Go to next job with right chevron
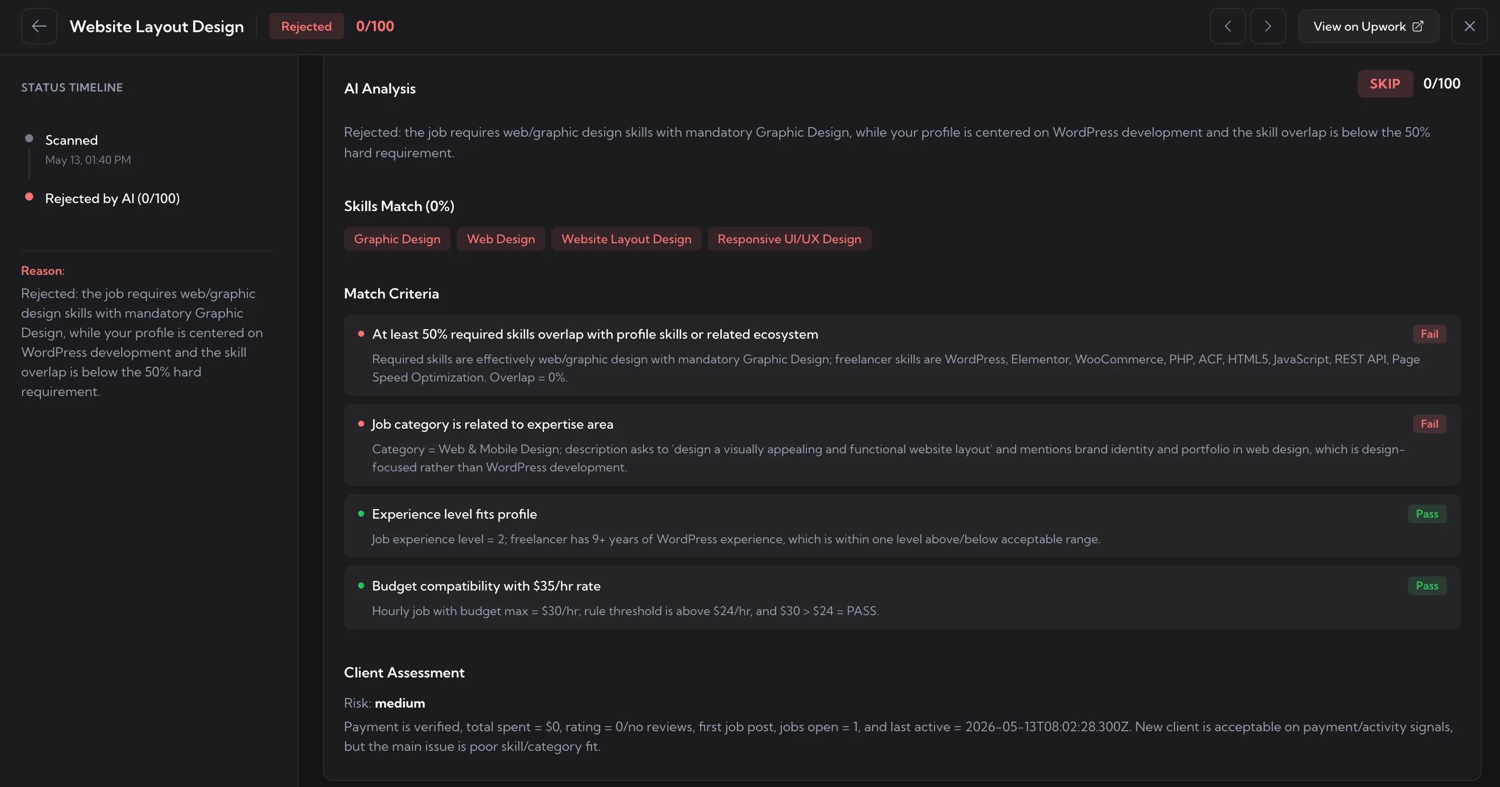Screen dimensions: 1500x787 [1268, 26]
